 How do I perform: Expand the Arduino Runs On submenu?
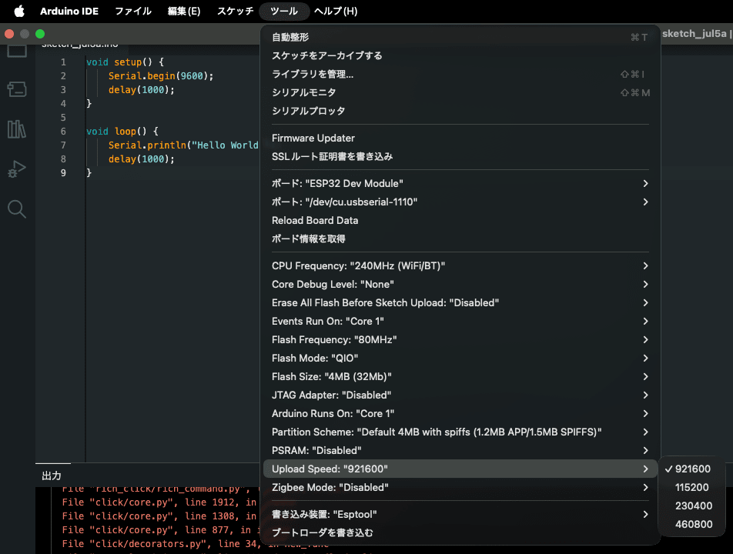click(460, 413)
